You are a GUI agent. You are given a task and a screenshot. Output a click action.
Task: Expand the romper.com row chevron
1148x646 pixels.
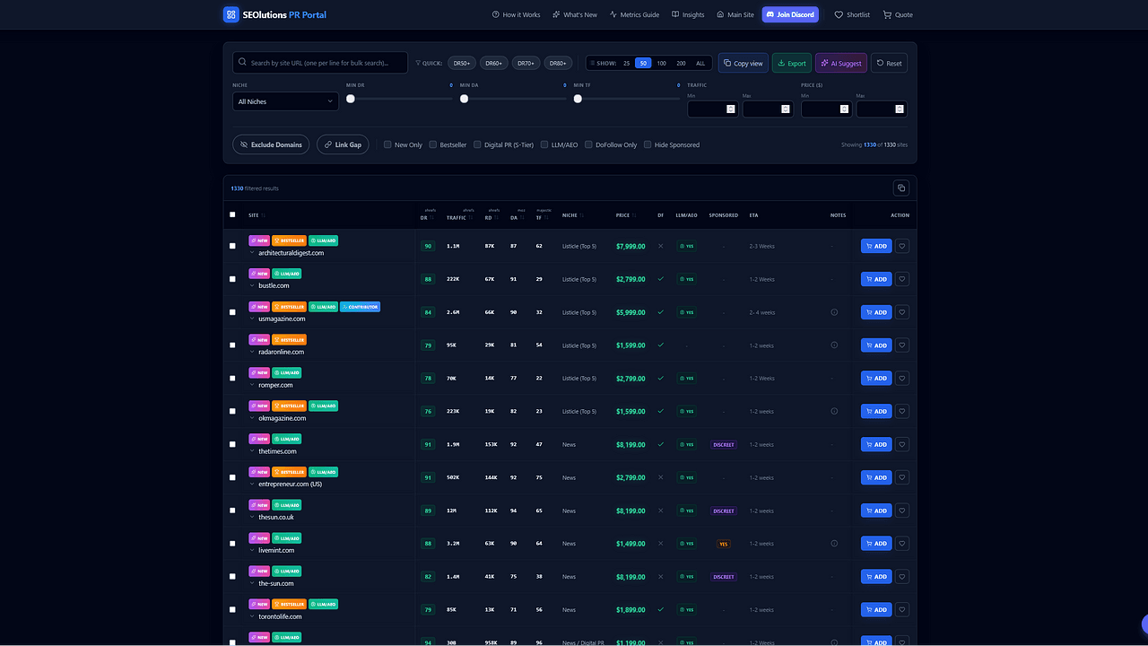[x=253, y=385]
